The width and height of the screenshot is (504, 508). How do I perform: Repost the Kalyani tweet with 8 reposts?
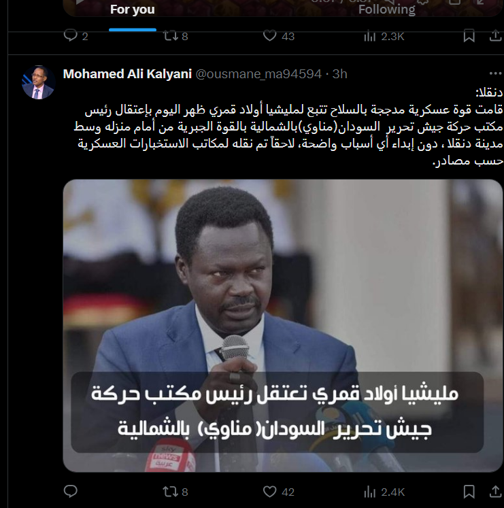(175, 492)
